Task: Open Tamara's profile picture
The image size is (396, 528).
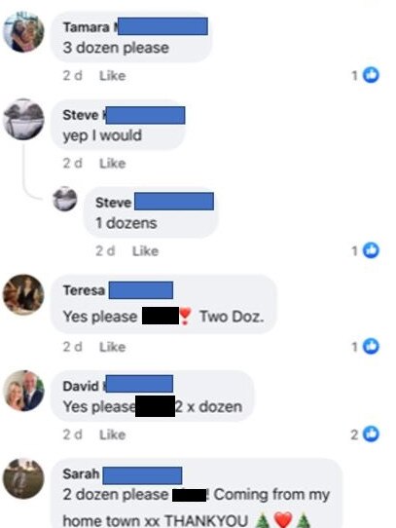Action: click(x=23, y=32)
